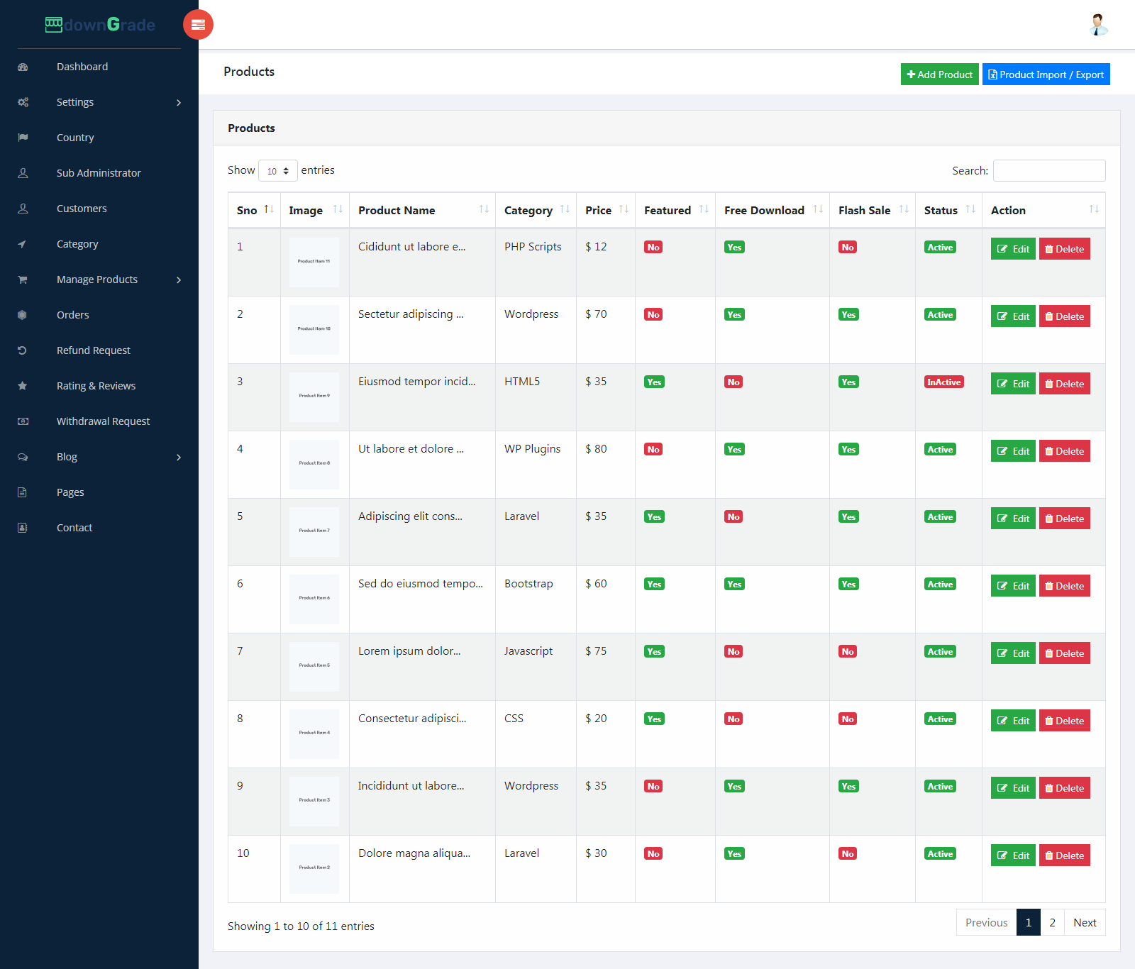Image resolution: width=1135 pixels, height=969 pixels.
Task: Go to Withdrawal Request page
Action: (x=103, y=421)
